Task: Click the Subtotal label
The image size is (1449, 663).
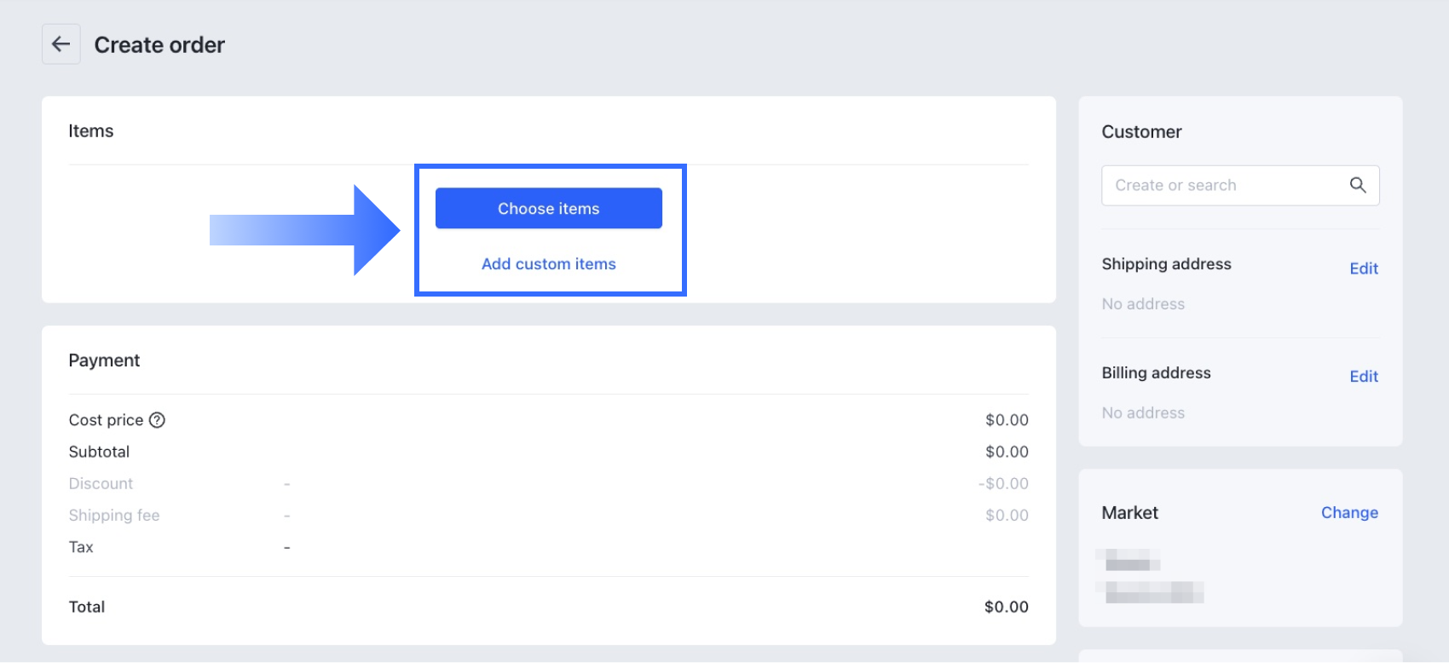Action: point(99,452)
